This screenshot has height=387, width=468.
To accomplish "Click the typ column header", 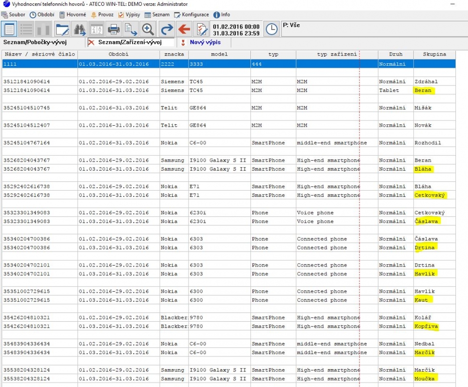I will pos(273,54).
